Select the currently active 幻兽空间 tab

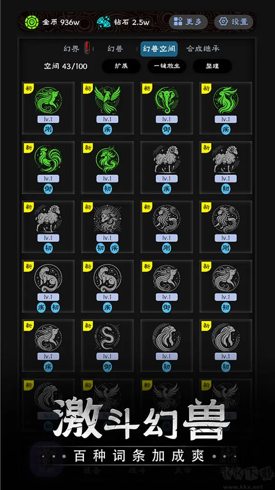(159, 49)
